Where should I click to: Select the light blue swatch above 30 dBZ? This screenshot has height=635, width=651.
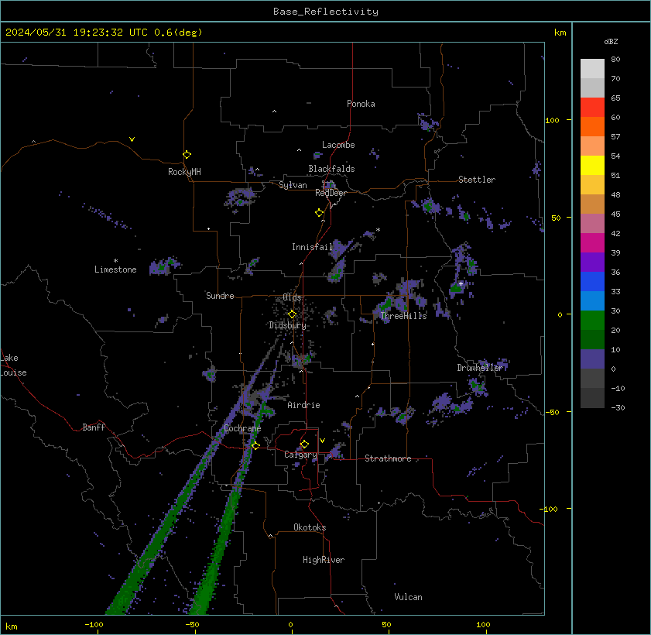[592, 301]
